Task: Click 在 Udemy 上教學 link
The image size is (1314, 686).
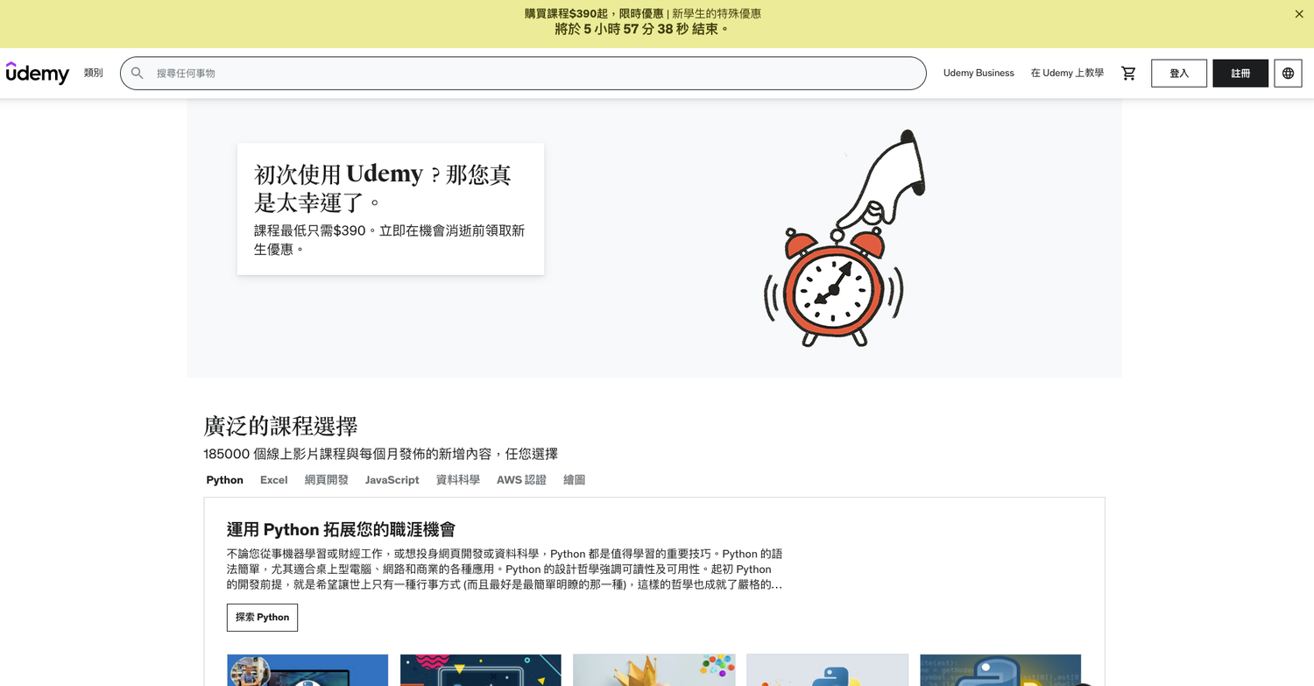Action: pos(1067,74)
